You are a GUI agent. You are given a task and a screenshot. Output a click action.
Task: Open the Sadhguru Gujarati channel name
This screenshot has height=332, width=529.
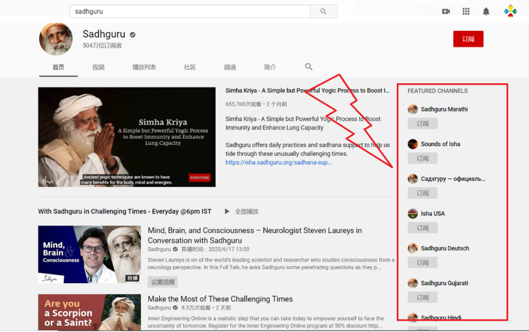[444, 283]
